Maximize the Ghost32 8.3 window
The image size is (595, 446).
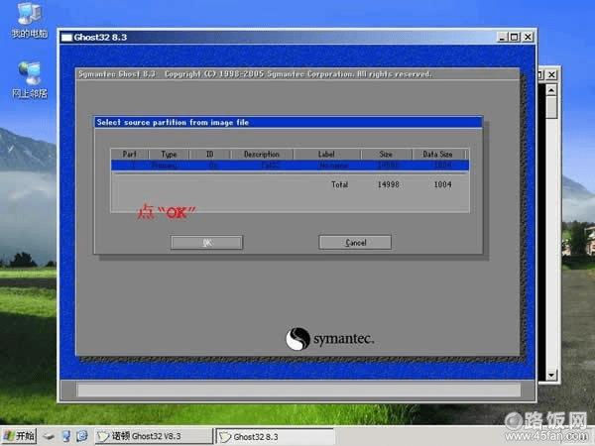(515, 37)
